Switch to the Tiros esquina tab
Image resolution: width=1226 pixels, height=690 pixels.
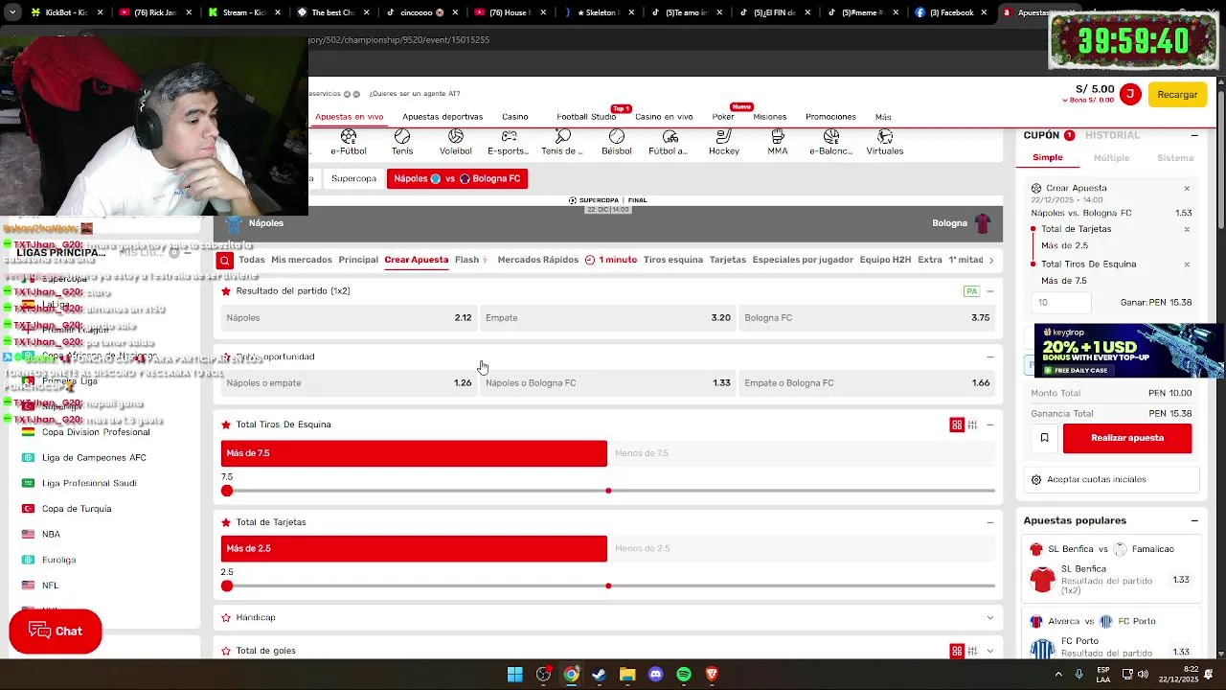(673, 260)
